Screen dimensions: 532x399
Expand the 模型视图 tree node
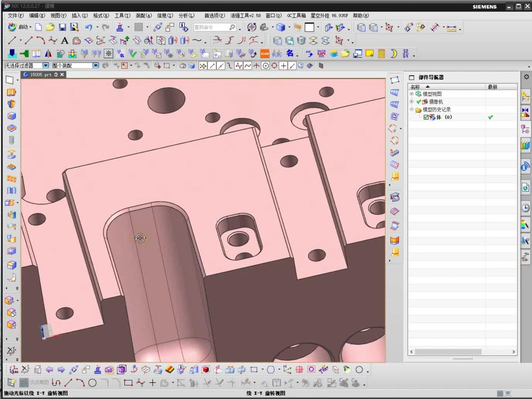click(x=412, y=93)
